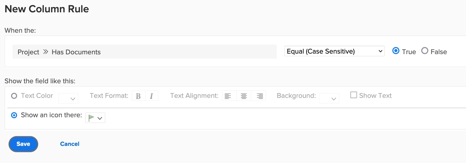Select the True radio button
This screenshot has width=466, height=163.
pos(396,51)
